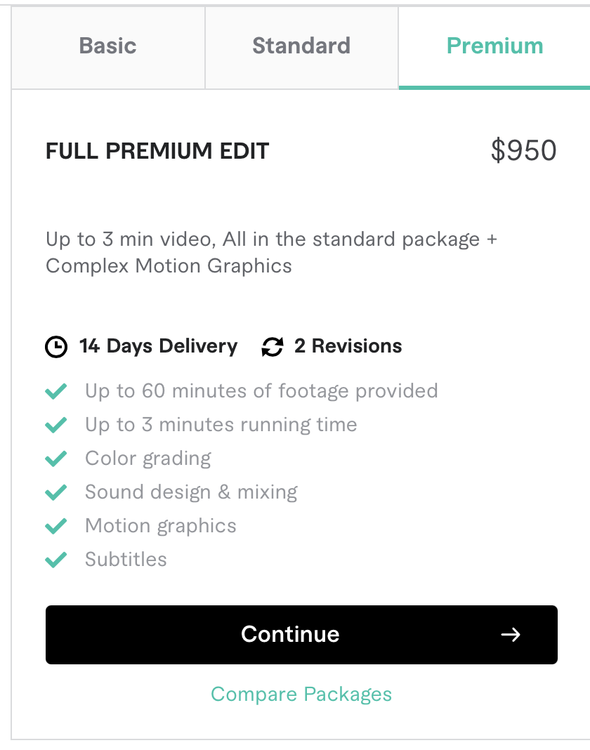
Task: Open the Premium package tab
Action: pos(494,46)
